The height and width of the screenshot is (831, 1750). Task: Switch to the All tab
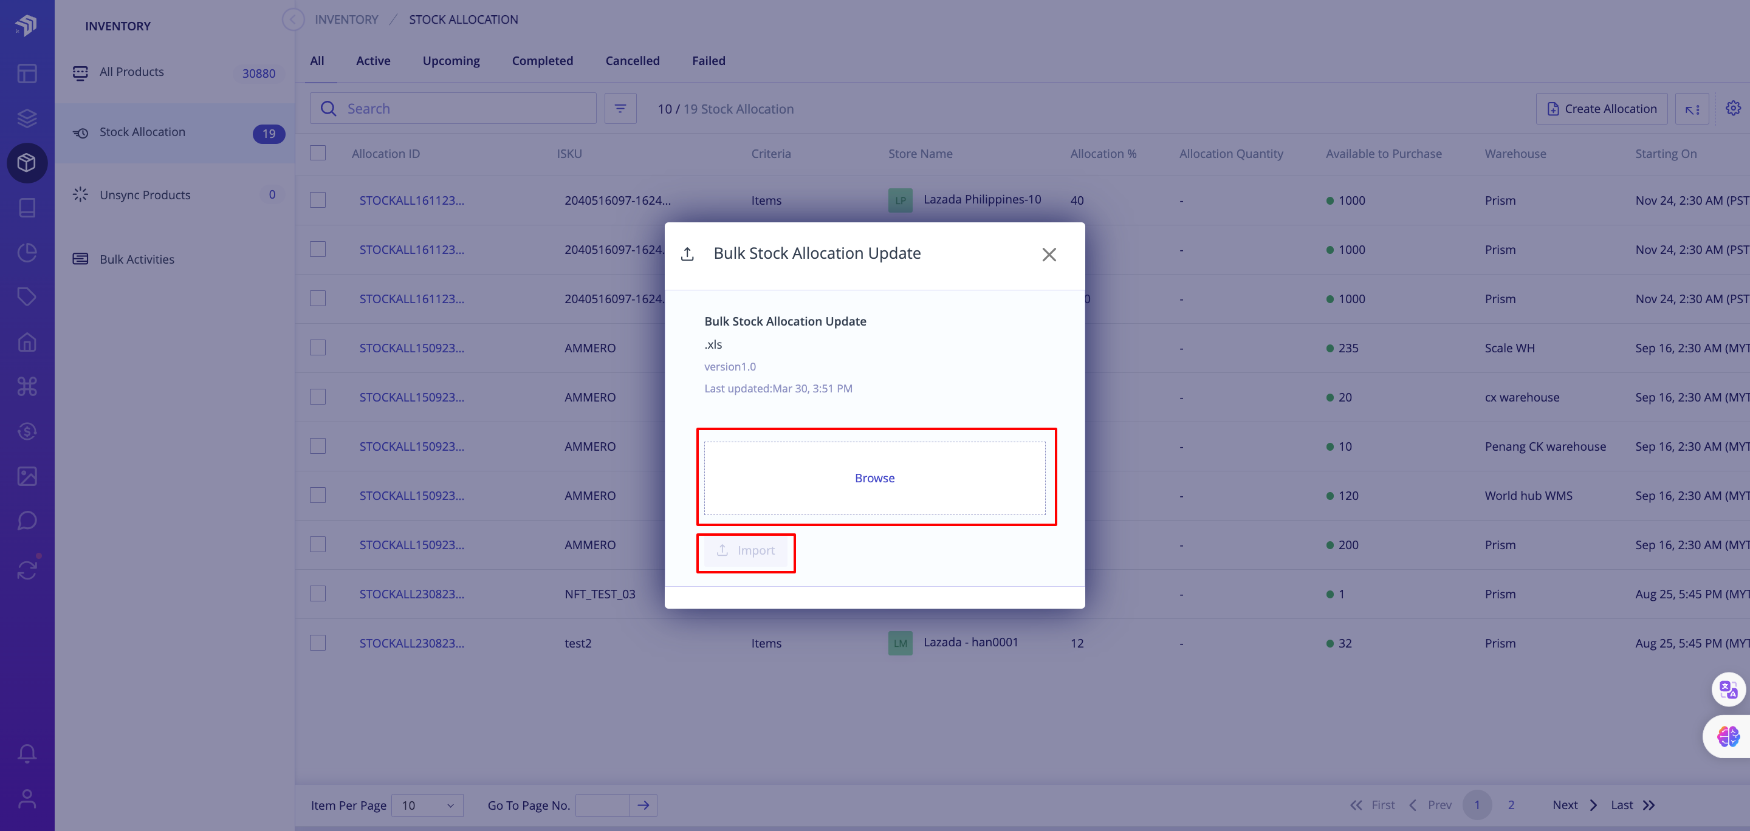coord(317,60)
